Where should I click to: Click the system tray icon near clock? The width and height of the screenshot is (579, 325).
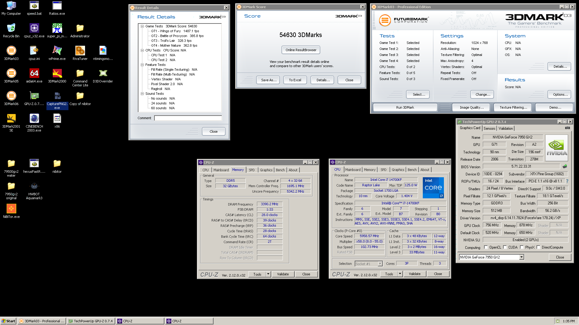(558, 321)
